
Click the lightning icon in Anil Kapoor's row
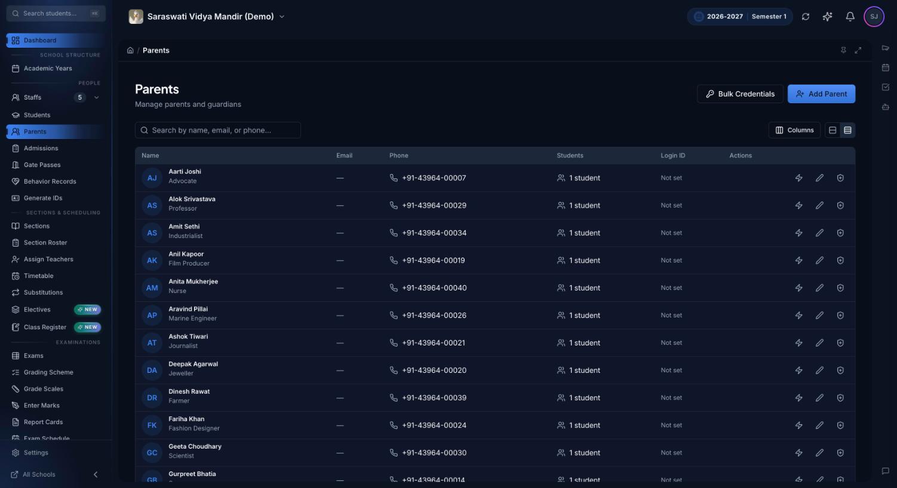pyautogui.click(x=798, y=260)
